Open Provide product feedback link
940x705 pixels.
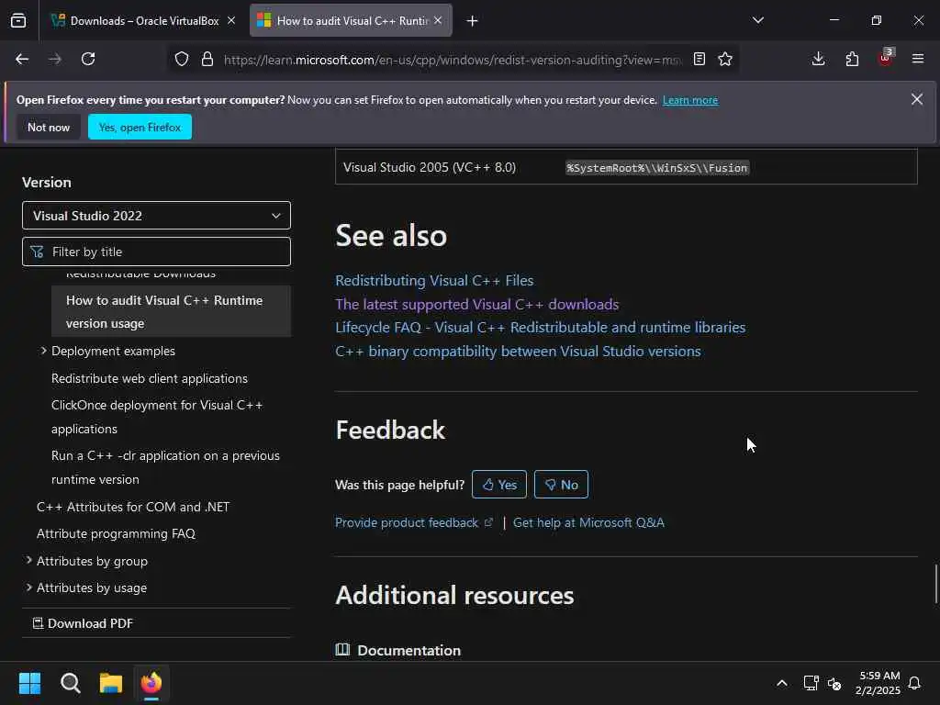point(413,522)
